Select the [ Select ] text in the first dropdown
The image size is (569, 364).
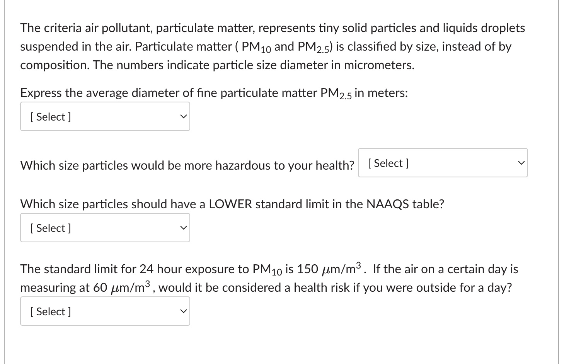51,116
